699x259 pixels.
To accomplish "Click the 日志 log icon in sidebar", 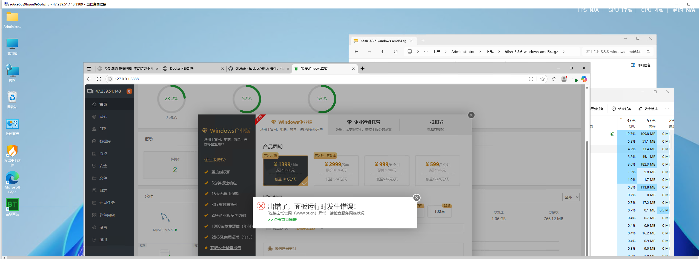I will point(94,190).
